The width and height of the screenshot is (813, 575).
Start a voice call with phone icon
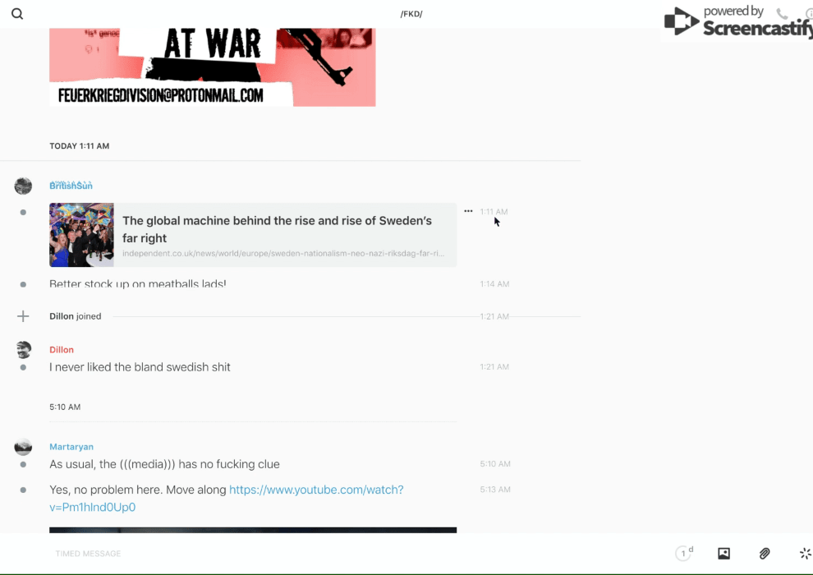(x=782, y=14)
